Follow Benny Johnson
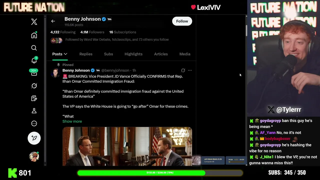 182,21
